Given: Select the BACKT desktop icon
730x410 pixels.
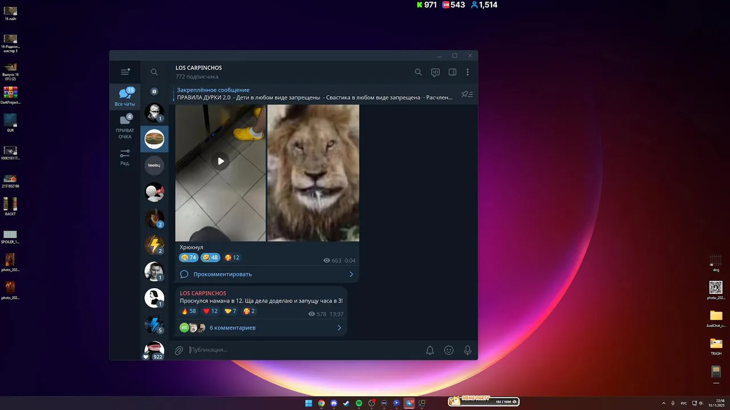Looking at the screenshot, I should [10, 207].
